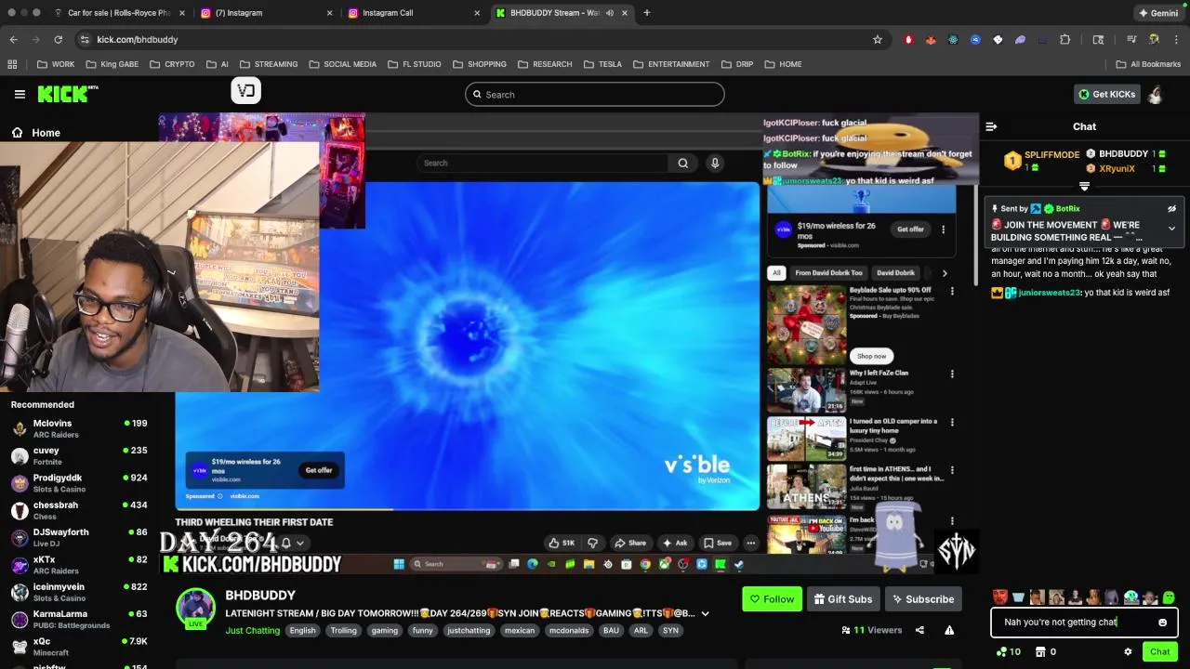Open All Bookmarks folder
1190x669 pixels.
click(1148, 64)
